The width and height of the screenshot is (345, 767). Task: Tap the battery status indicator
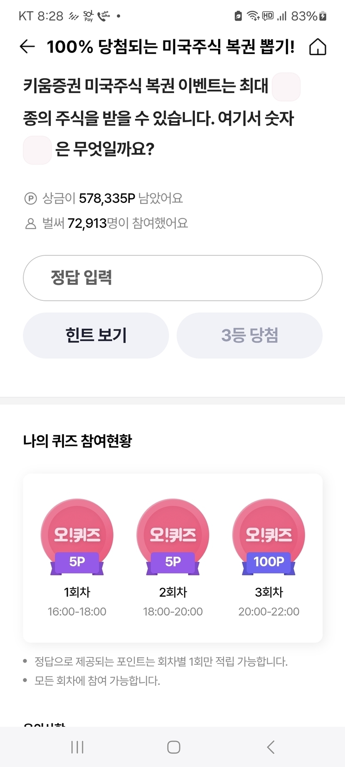[x=323, y=16]
